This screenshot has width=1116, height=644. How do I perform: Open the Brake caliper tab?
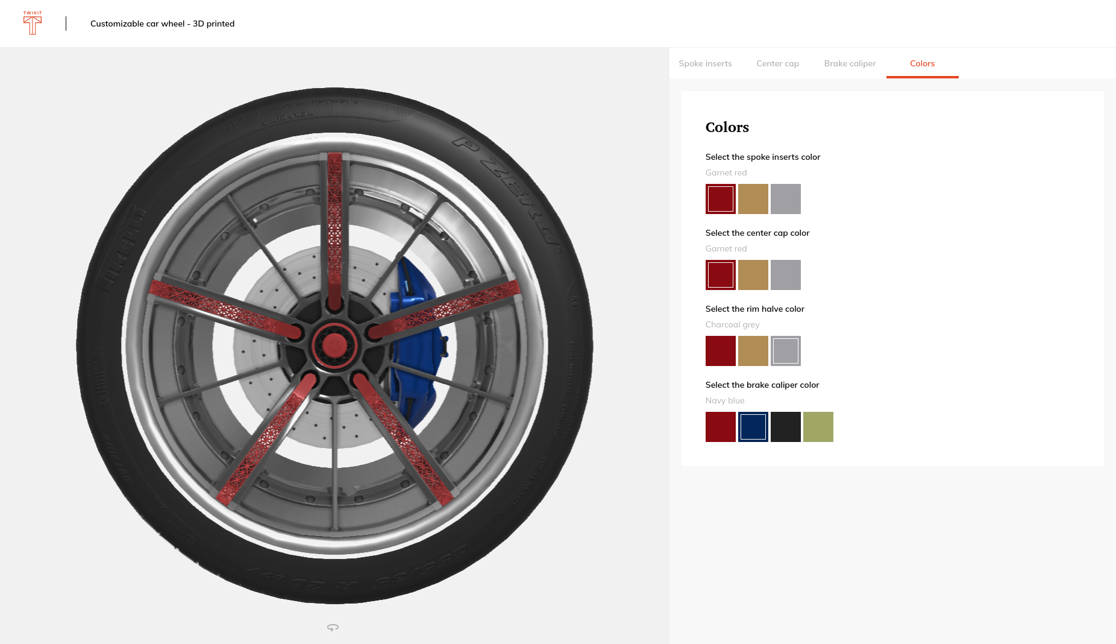coord(850,63)
